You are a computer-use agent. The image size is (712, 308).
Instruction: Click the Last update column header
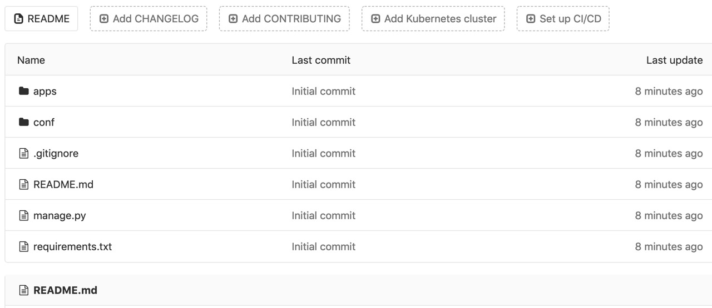pyautogui.click(x=674, y=60)
